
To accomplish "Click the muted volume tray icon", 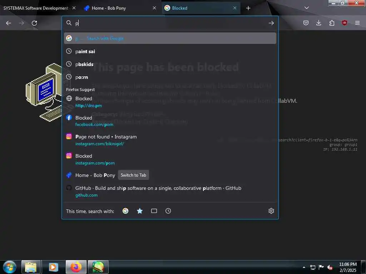I will 330,267.
